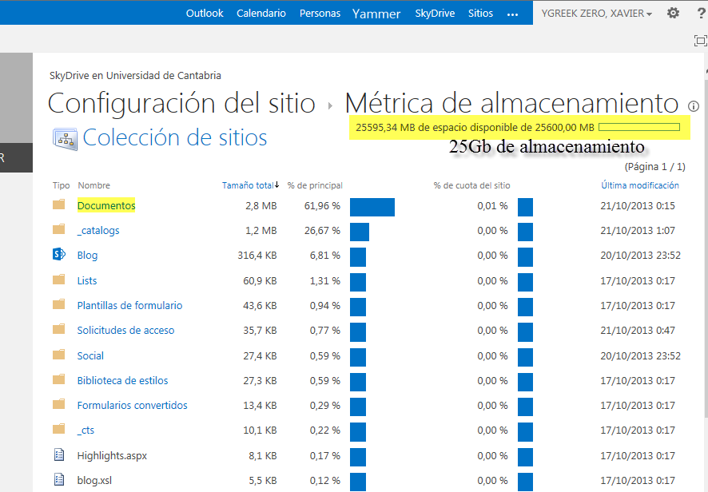The width and height of the screenshot is (708, 492).
Task: Click the Nombre column header
Action: pos(94,185)
